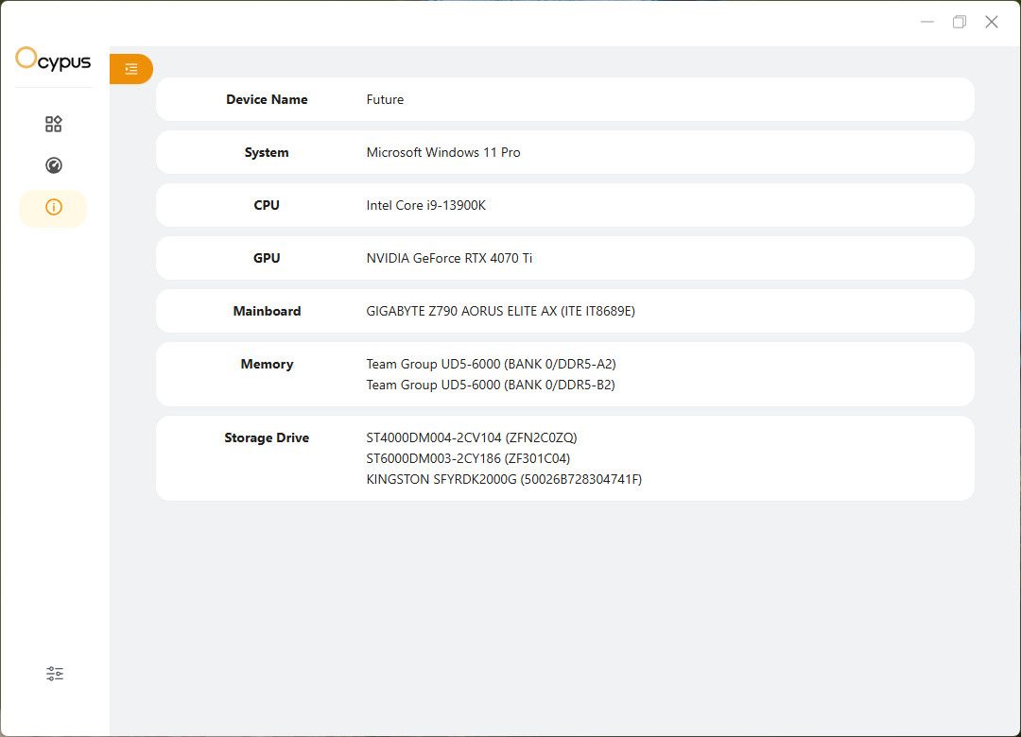Maximize the Ocypus window
Screen dimensions: 1021x737
tap(960, 22)
